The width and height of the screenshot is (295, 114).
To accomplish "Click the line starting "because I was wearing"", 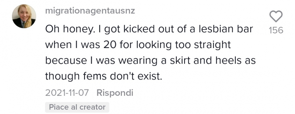I will pos(150,61).
